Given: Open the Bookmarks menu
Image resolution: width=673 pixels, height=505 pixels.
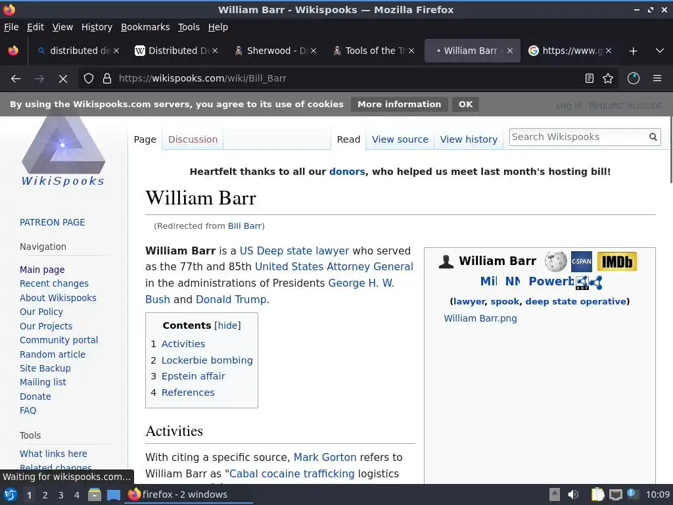Looking at the screenshot, I should [x=145, y=27].
